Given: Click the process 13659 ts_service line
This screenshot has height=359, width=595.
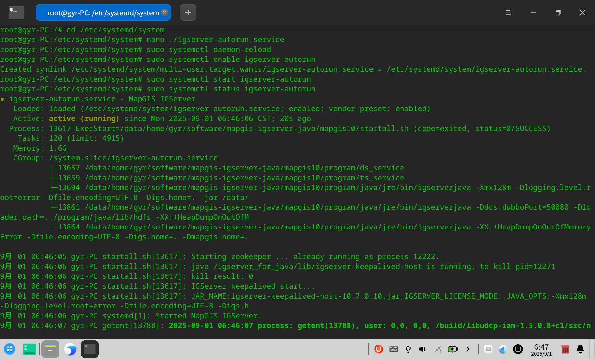Looking at the screenshot, I should (227, 178).
